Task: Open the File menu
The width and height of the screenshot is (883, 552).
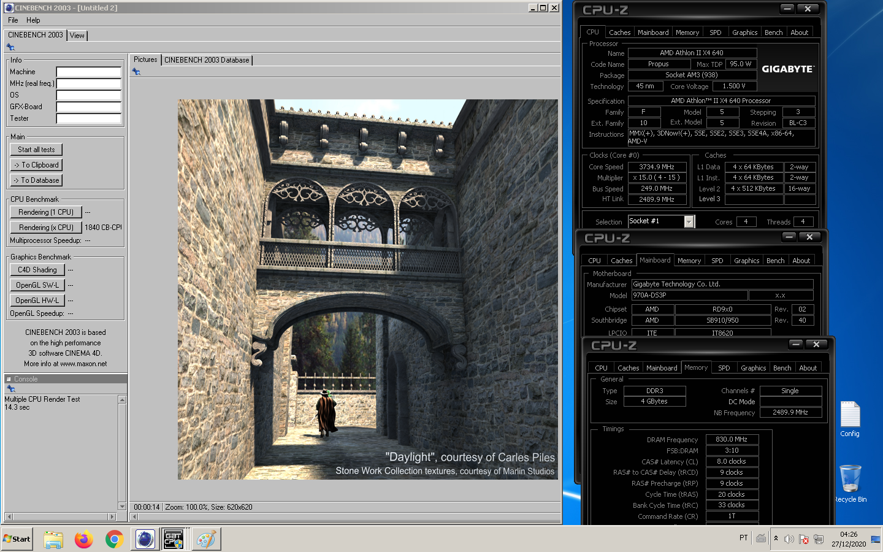Action: [13, 20]
